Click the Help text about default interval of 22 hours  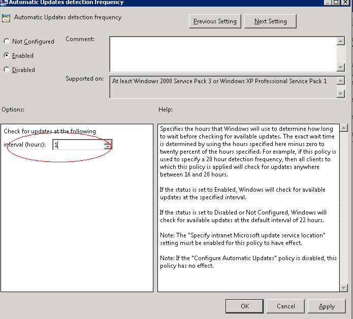243,216
